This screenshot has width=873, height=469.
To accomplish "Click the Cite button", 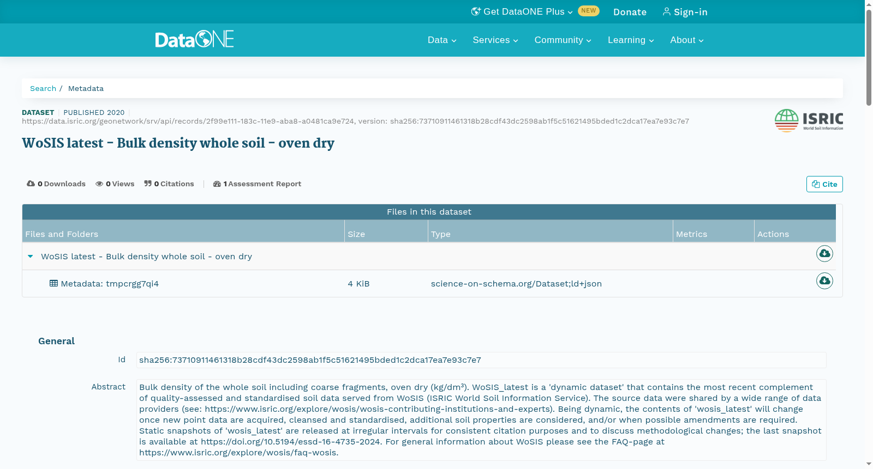I will point(824,184).
